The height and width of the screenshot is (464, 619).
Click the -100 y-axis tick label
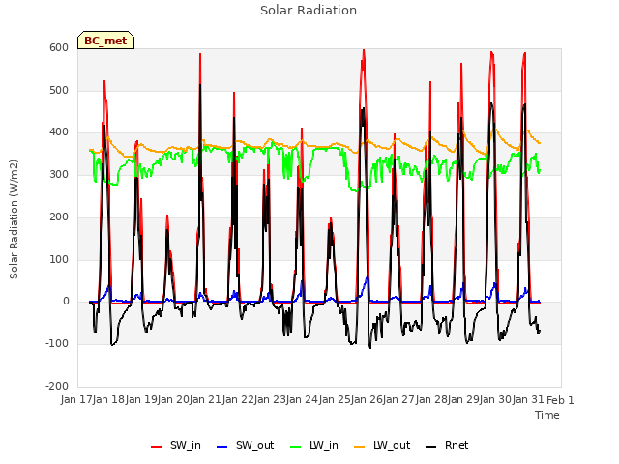[57, 344]
